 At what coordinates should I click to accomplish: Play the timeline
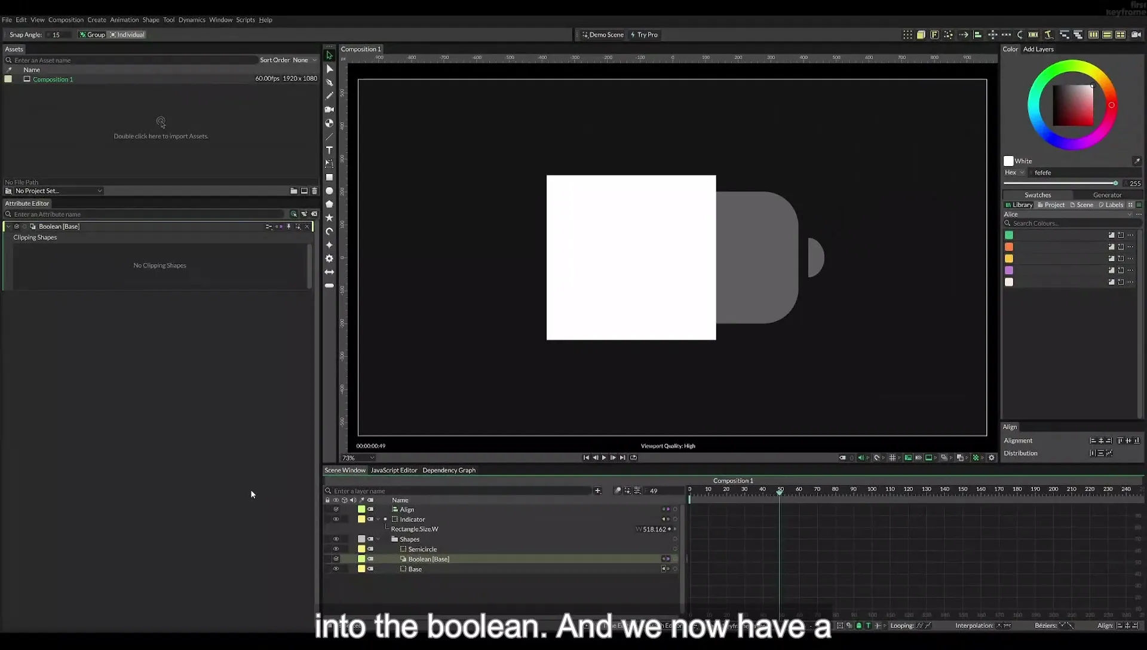click(x=604, y=458)
